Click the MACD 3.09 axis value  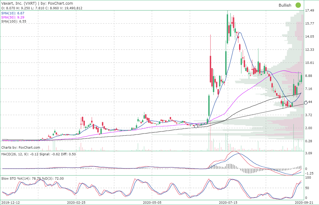(x=309, y=153)
